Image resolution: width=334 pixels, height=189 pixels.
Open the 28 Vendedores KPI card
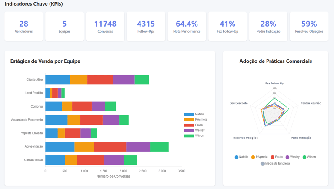pos(23,26)
